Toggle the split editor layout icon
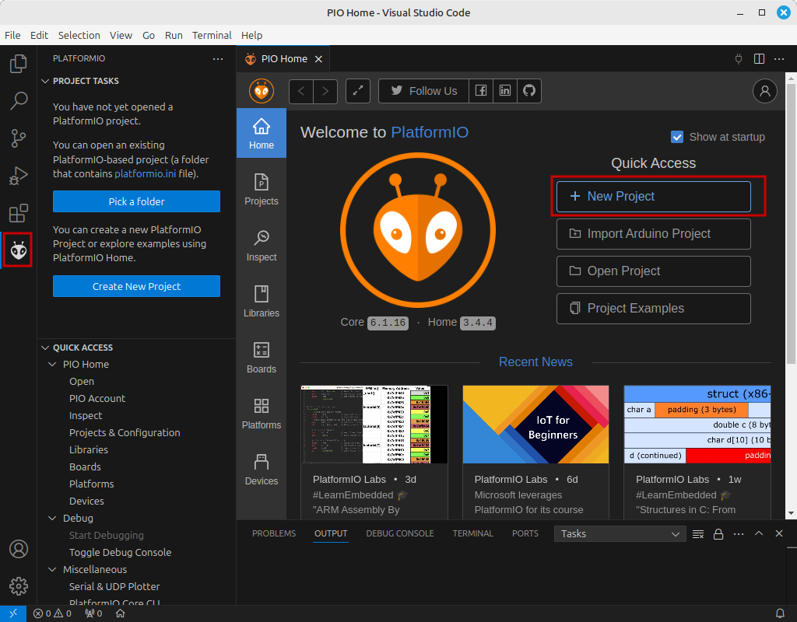Image resolution: width=797 pixels, height=622 pixels. [x=759, y=59]
